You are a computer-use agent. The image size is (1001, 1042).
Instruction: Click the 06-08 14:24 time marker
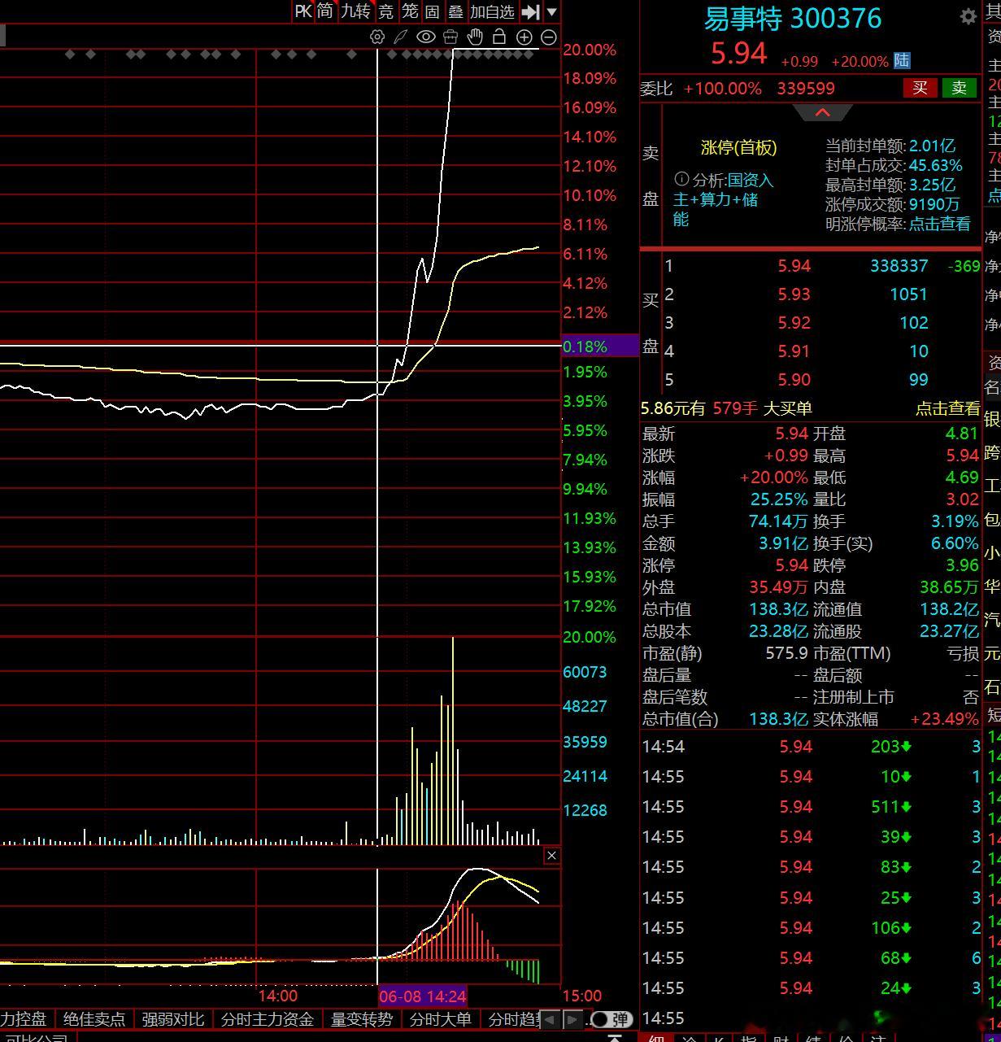click(423, 996)
